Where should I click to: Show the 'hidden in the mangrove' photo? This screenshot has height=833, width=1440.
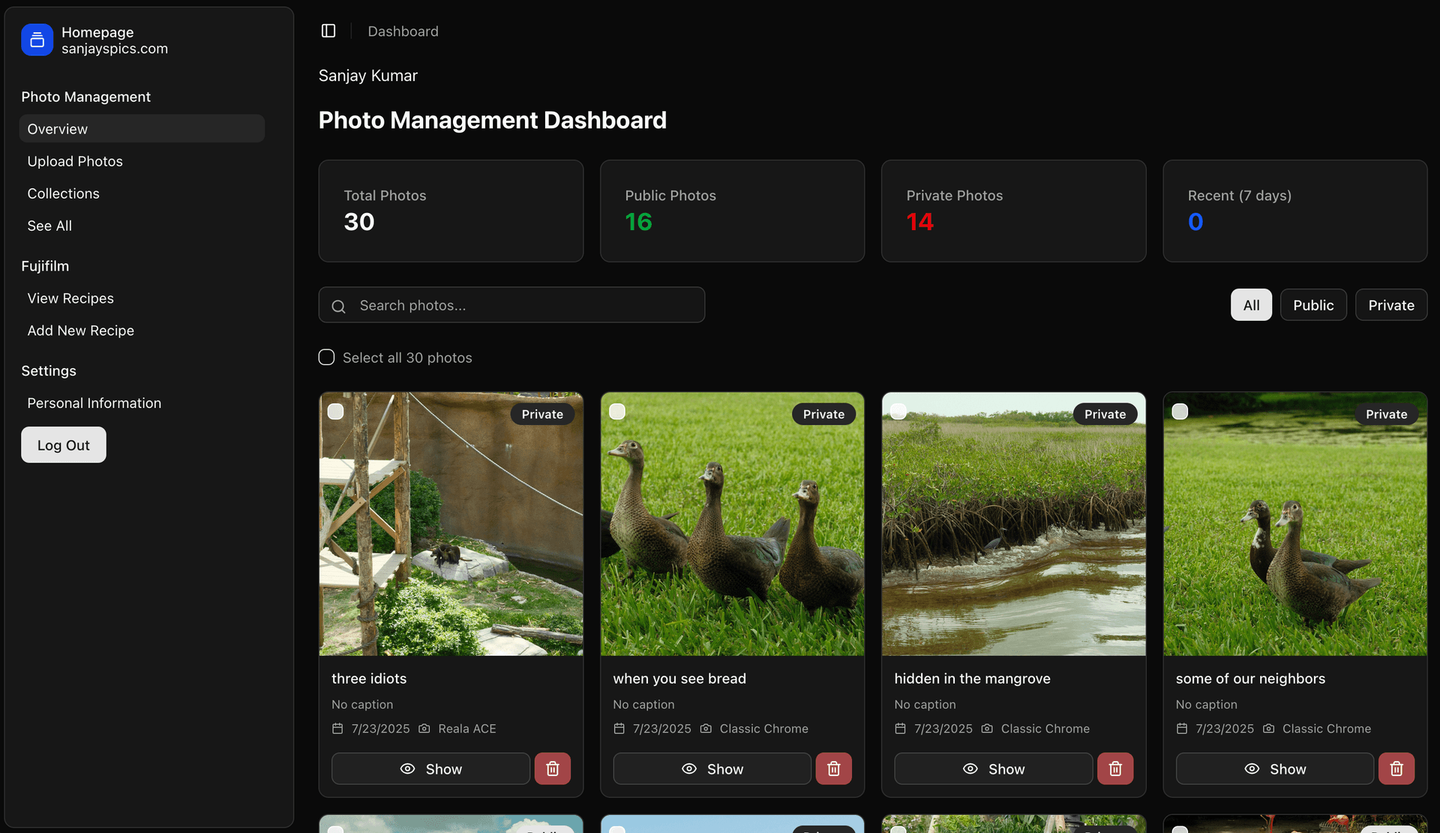coord(993,769)
